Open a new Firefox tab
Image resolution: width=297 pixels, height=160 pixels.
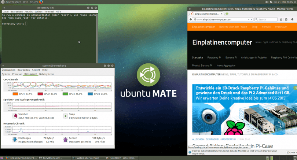point(227,14)
